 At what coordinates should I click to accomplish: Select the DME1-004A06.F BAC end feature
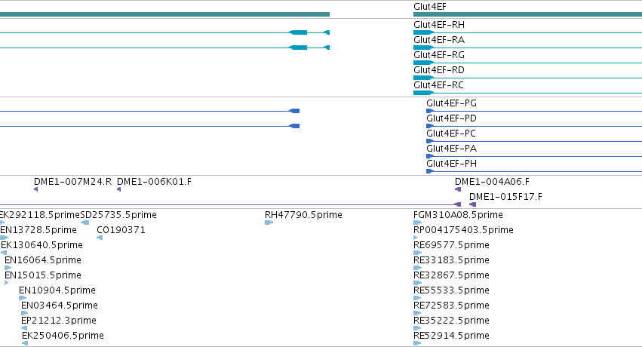coord(458,189)
